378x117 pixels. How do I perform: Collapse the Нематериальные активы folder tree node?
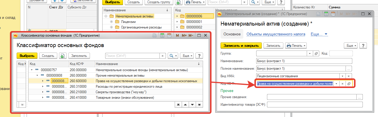coord(106,16)
